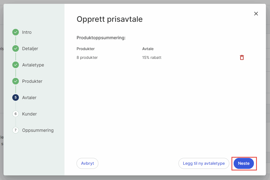Select the Kunder step circle numbered 6
This screenshot has width=270, height=180.
click(16, 114)
